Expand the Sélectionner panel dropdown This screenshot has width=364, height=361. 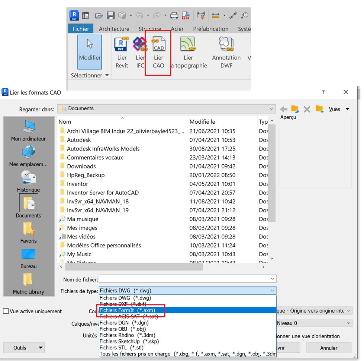[x=107, y=75]
